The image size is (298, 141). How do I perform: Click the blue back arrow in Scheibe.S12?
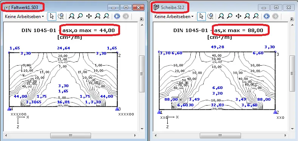(266, 16)
